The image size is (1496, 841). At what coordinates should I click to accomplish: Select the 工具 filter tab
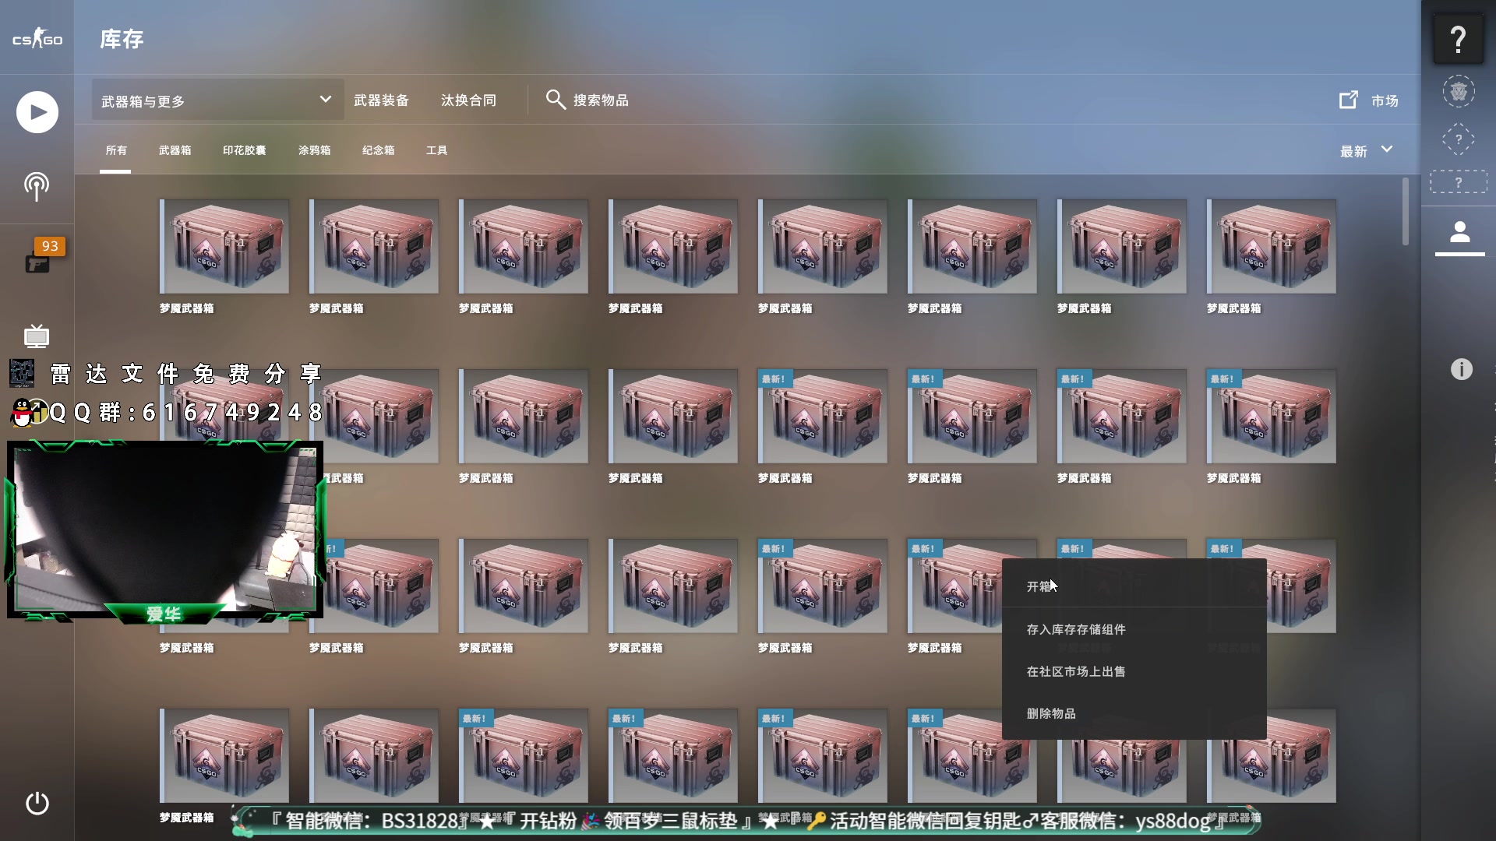(x=436, y=150)
